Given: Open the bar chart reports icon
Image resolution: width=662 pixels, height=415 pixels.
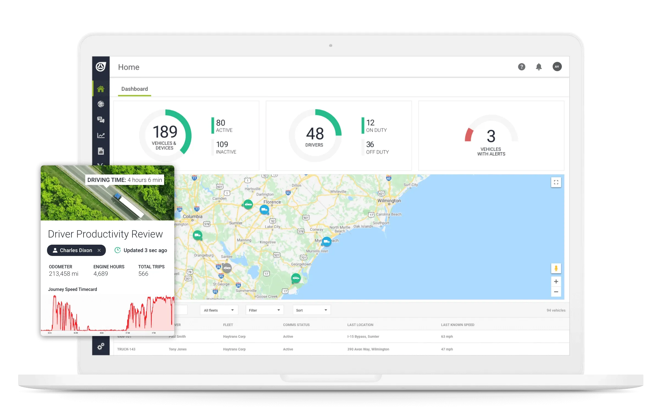Looking at the screenshot, I should [x=101, y=151].
